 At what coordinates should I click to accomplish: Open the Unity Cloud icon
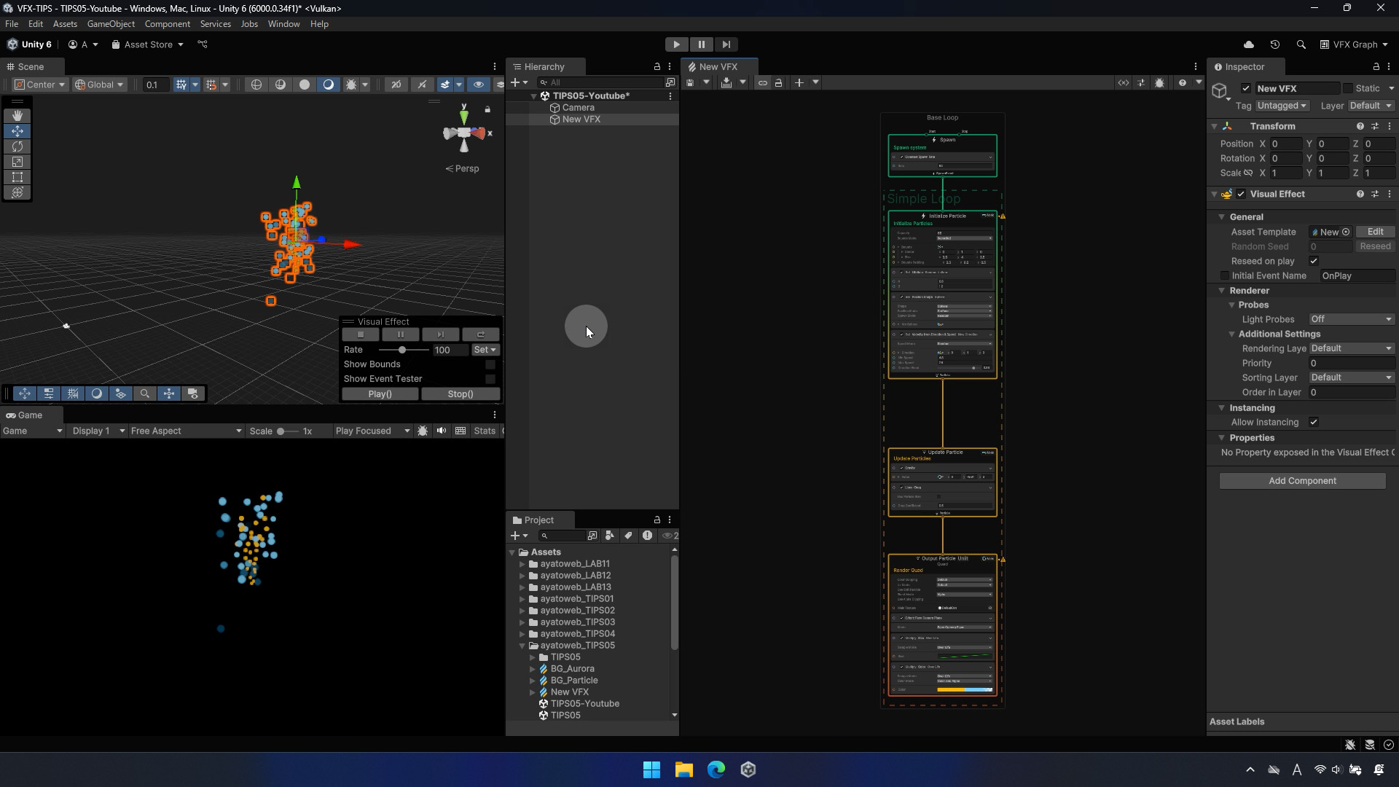tap(1248, 44)
